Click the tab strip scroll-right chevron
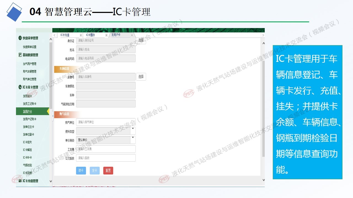Image resolution: width=353 pixels, height=198 pixels. (x=263, y=35)
